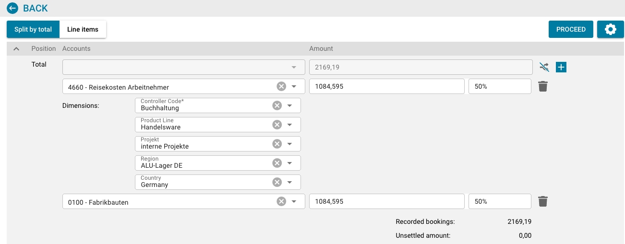Viewport: 625px width, 244px height.
Task: Add a new split line with plus icon
Action: click(561, 67)
